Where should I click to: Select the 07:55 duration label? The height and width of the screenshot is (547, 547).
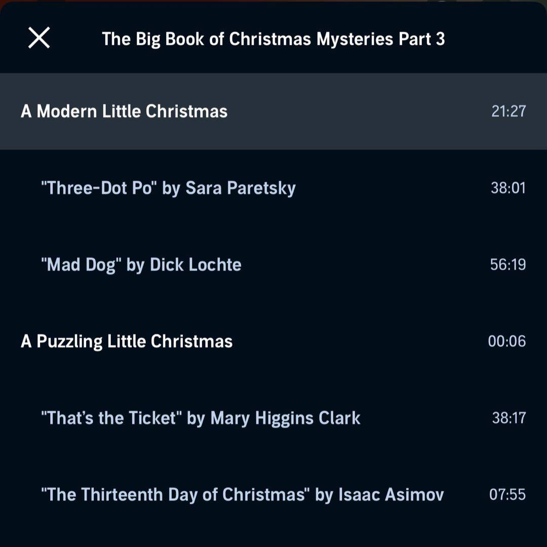click(507, 495)
